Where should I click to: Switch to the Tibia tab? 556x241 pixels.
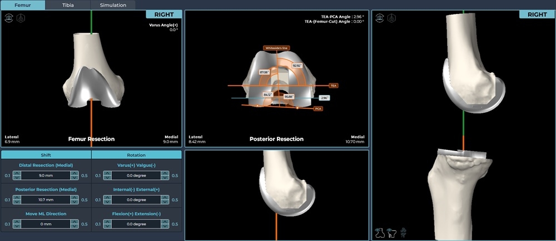click(68, 5)
